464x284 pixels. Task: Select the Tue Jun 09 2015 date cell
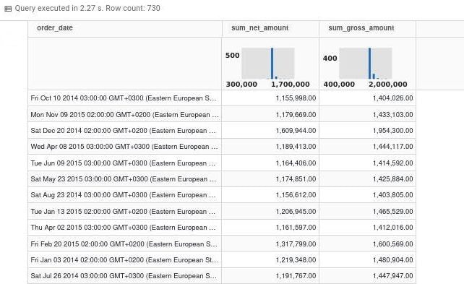[x=125, y=163]
